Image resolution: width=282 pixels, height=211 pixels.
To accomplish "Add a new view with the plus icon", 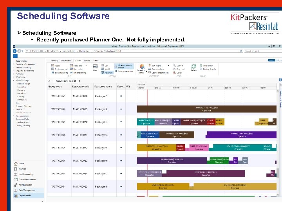I will click(80, 81).
